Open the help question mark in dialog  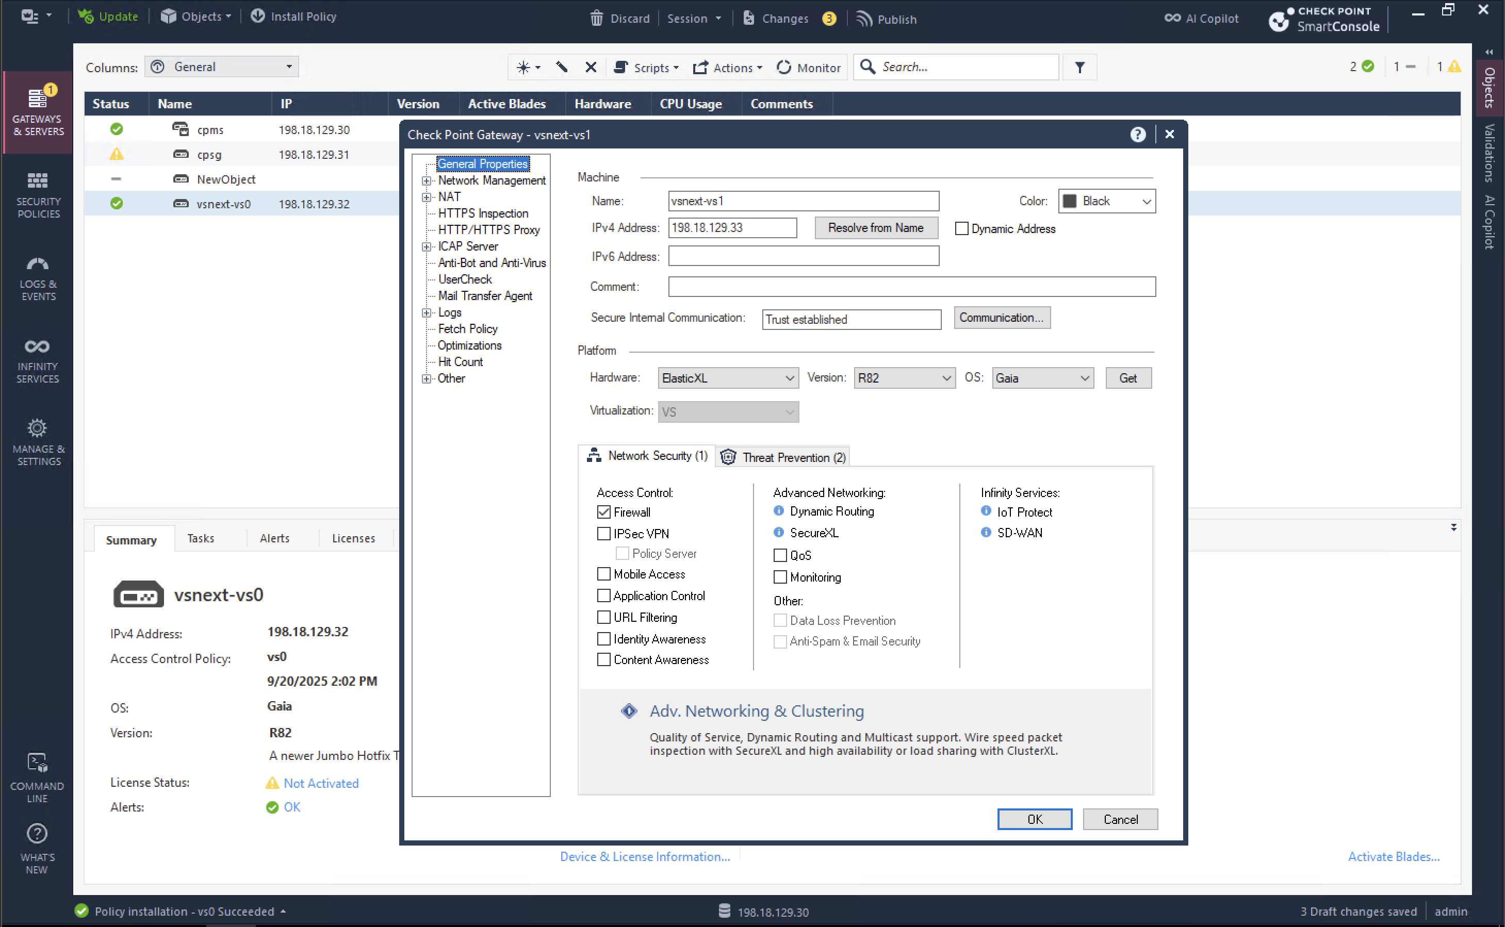click(1138, 134)
